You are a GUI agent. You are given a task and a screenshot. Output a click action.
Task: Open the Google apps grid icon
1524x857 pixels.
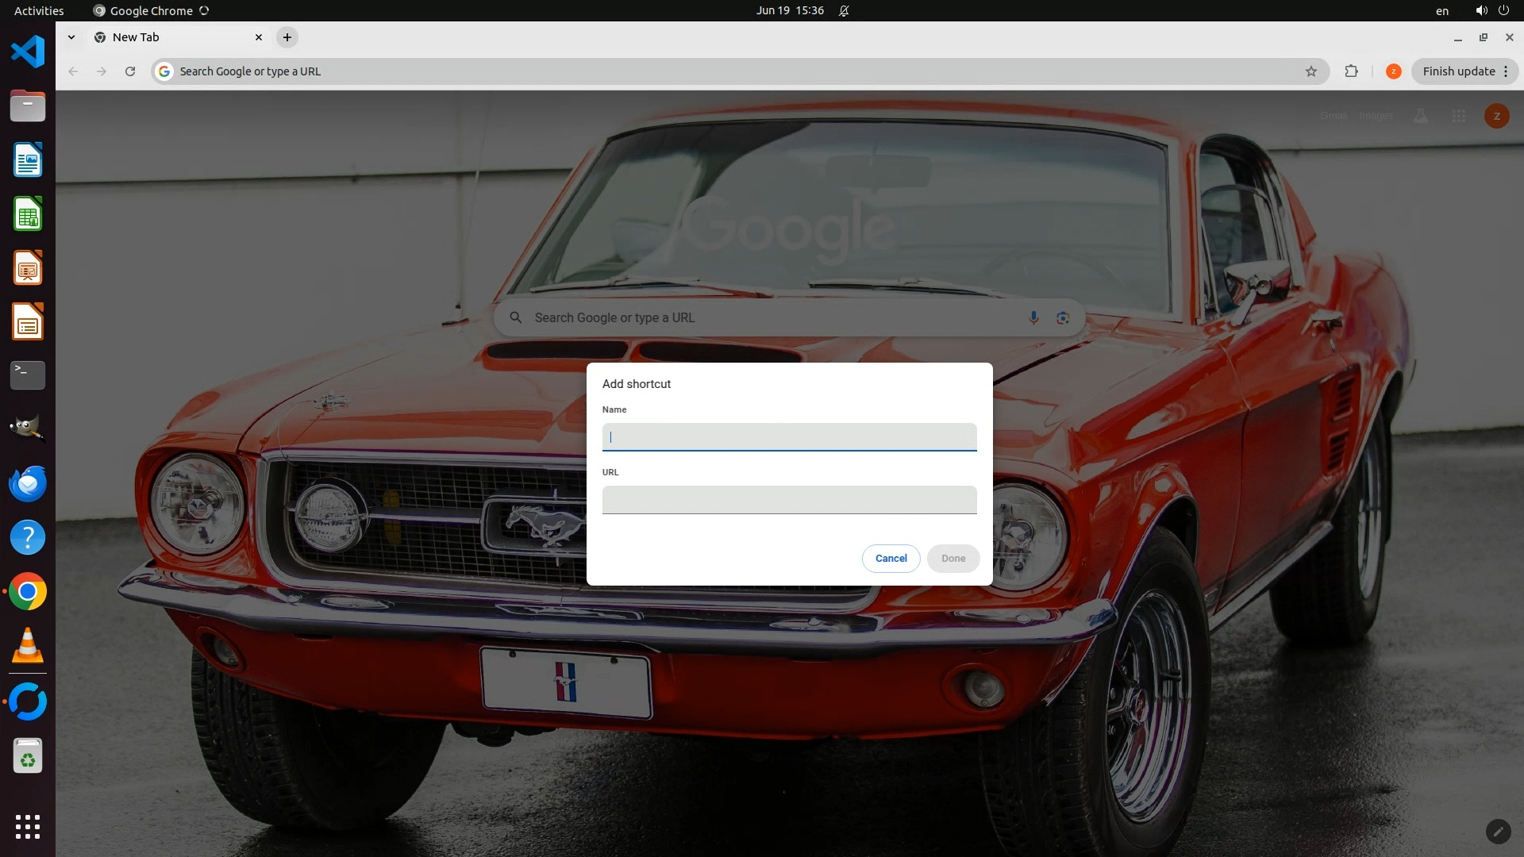pyautogui.click(x=1458, y=116)
